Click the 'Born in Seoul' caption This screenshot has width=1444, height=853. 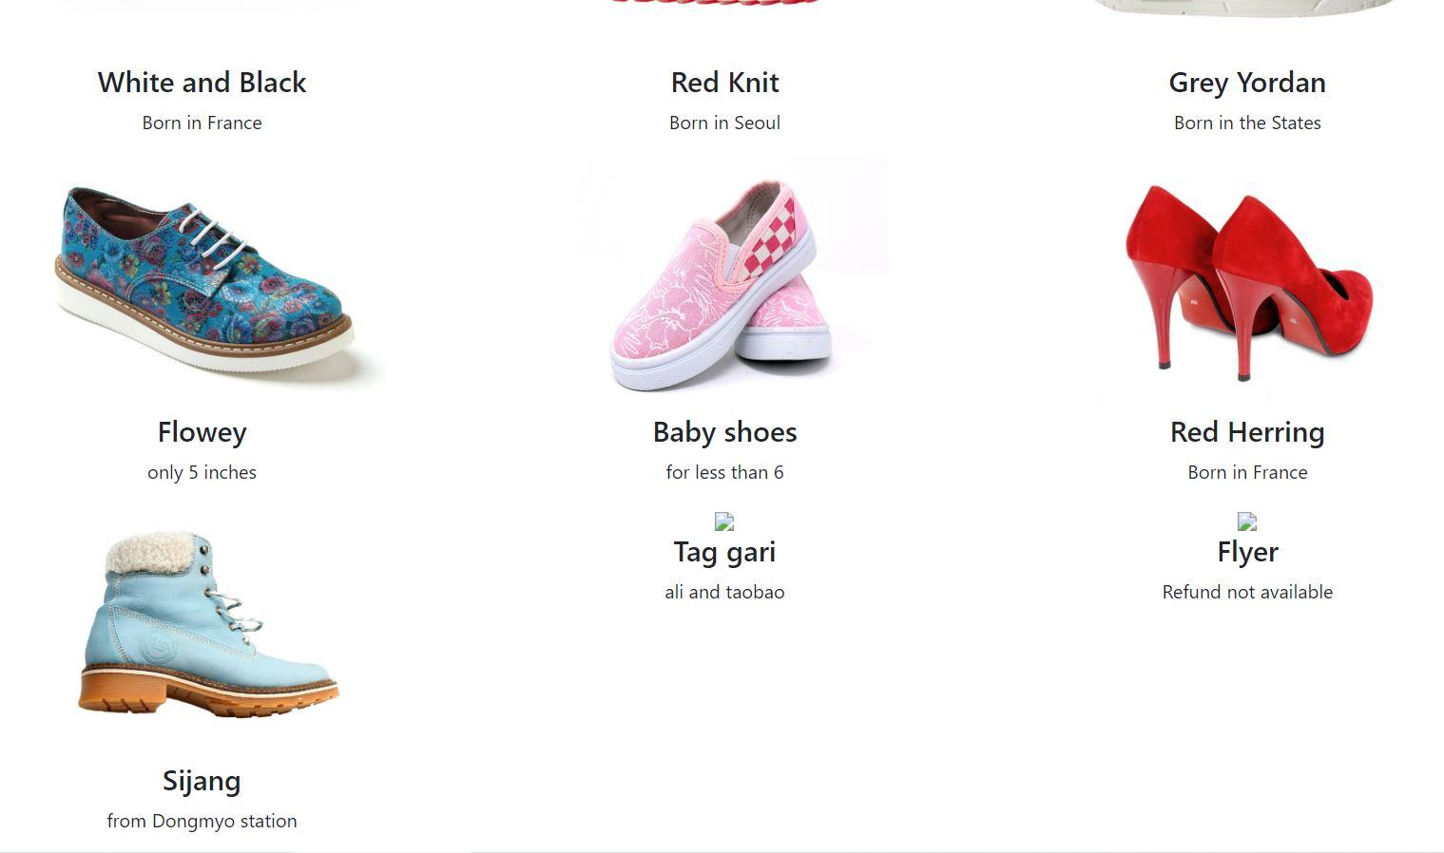[724, 123]
